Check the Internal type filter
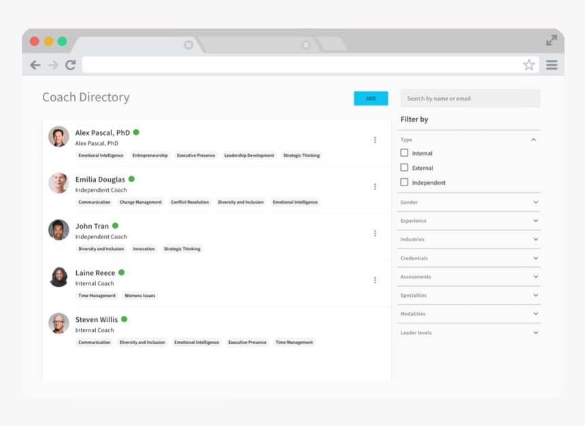This screenshot has height=426, width=585. [404, 154]
